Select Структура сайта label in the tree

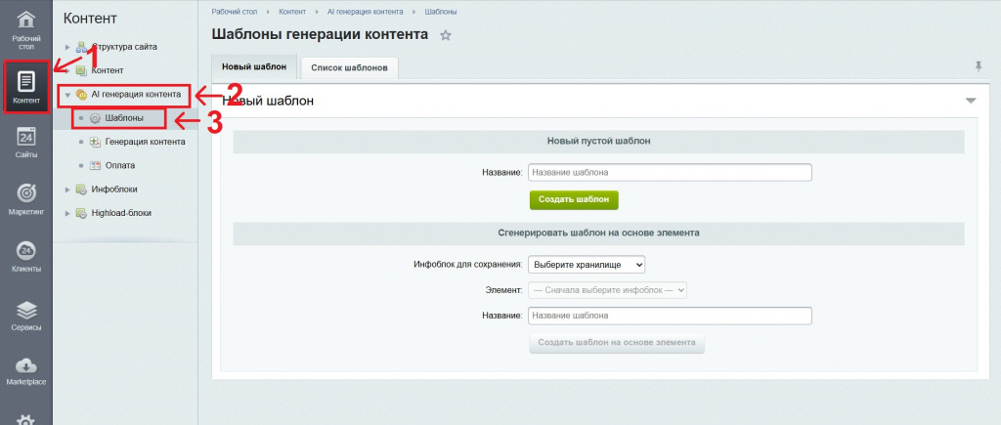[124, 47]
